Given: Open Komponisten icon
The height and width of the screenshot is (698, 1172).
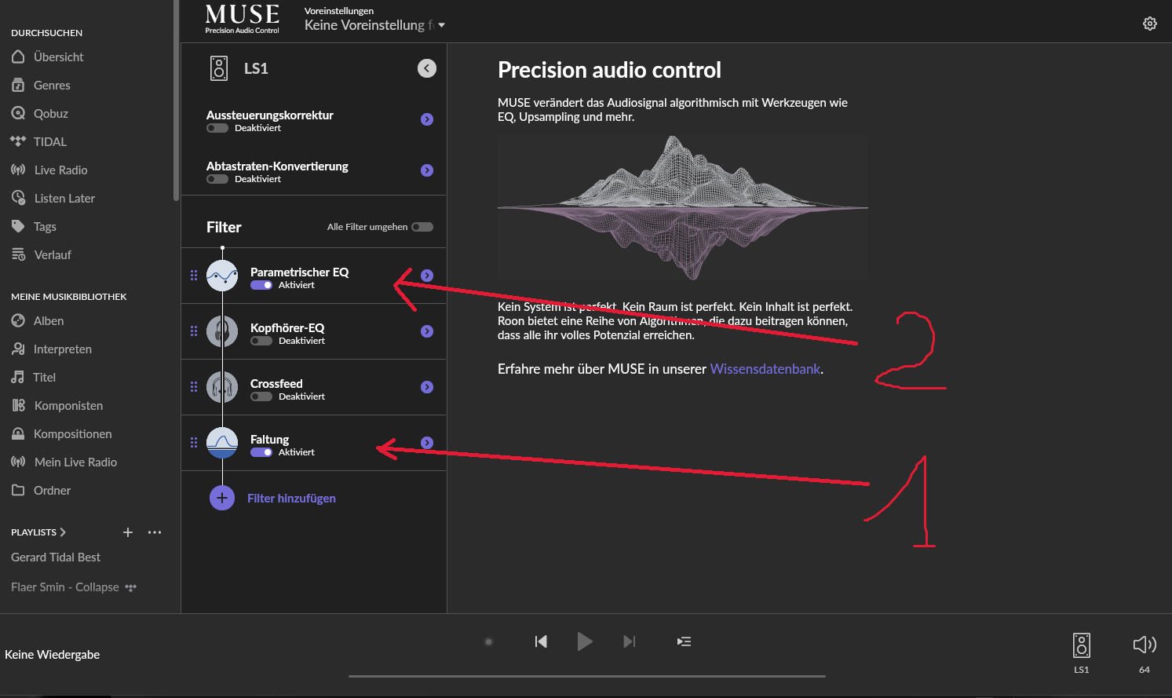Looking at the screenshot, I should 18,405.
